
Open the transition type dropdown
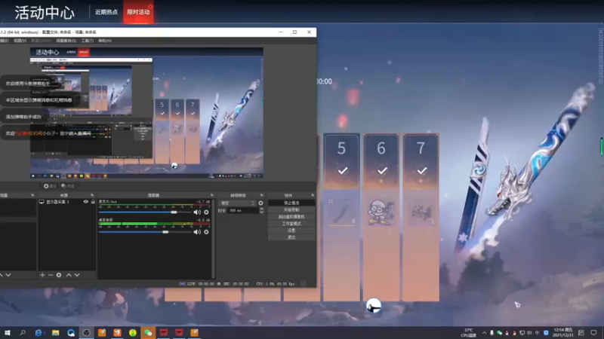click(x=237, y=203)
